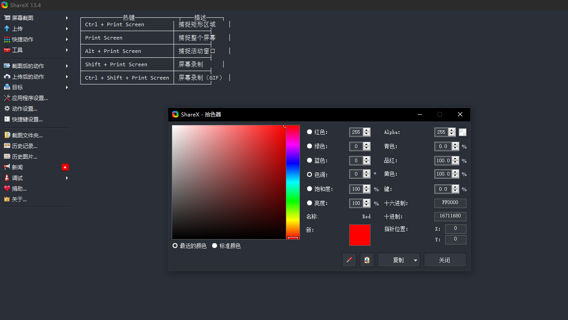
Task: Click the 关闭 button in the color picker
Action: tap(445, 260)
